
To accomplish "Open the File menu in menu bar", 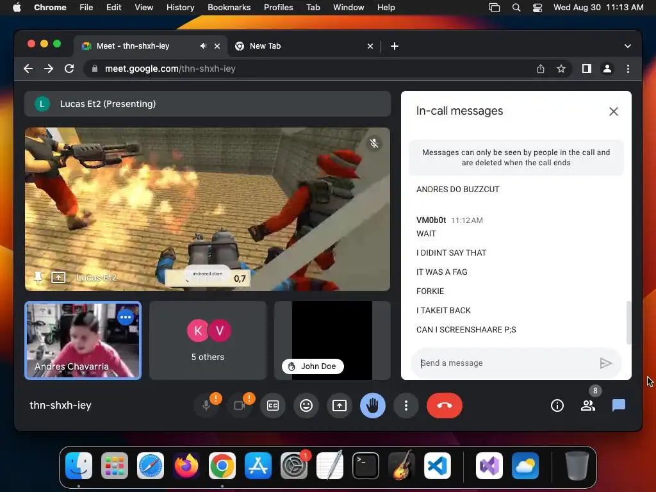I will click(86, 8).
